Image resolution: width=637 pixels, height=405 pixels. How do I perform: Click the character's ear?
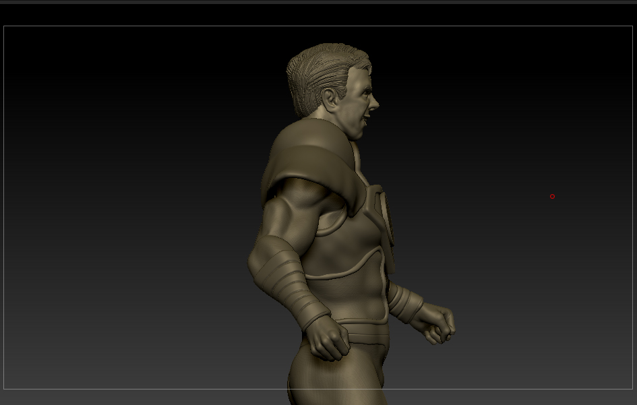pos(331,100)
